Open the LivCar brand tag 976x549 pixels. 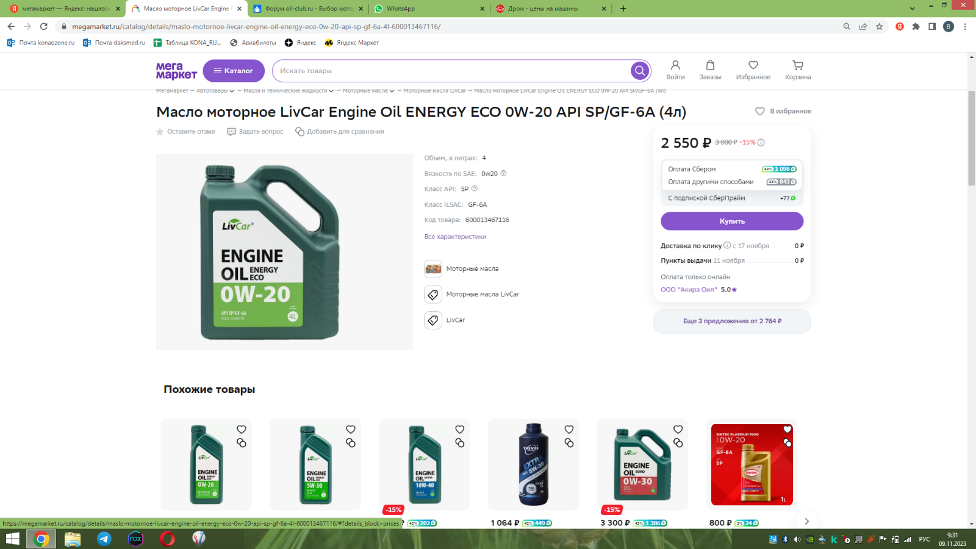coord(445,320)
